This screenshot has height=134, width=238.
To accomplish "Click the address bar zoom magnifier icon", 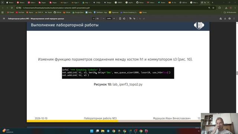I will tap(209, 8).
